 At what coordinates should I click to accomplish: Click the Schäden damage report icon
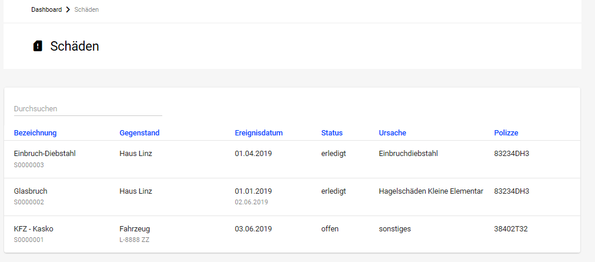[38, 46]
